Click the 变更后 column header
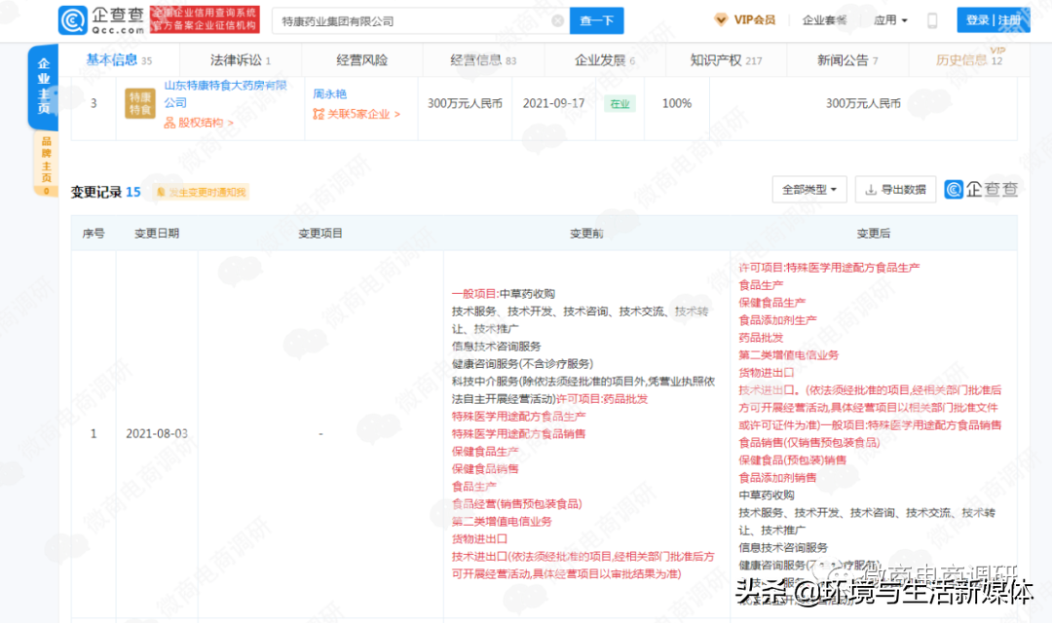Screen dimensions: 1052x623 pos(873,233)
